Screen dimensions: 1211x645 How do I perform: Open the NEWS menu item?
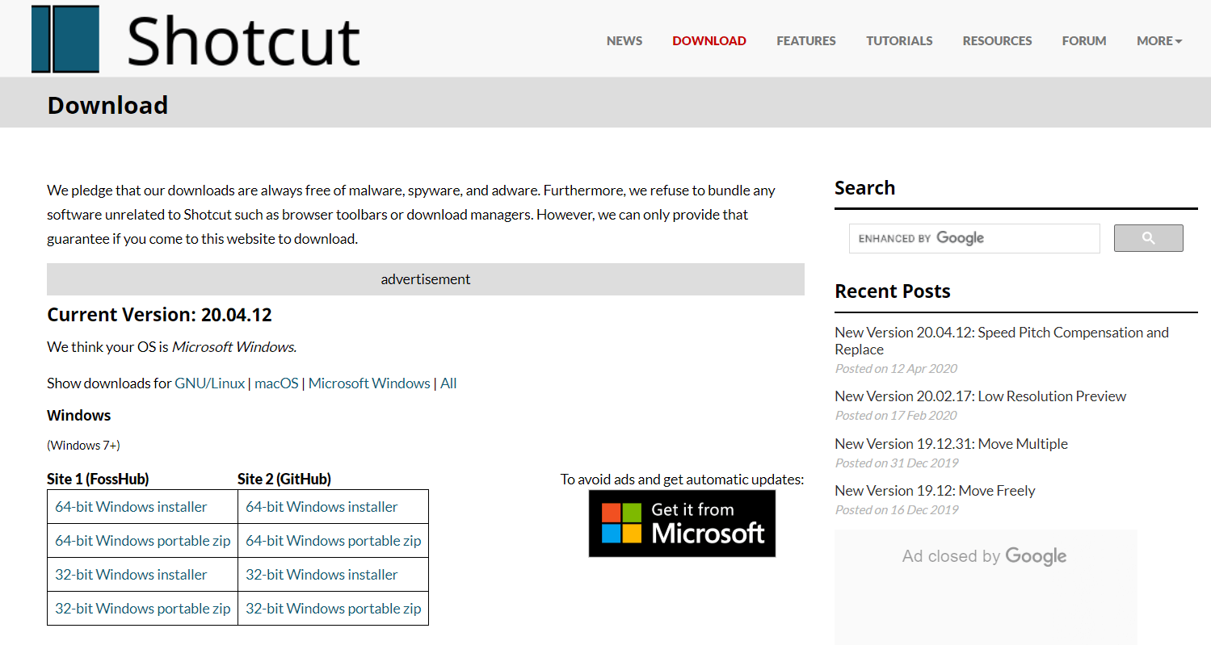coord(624,40)
